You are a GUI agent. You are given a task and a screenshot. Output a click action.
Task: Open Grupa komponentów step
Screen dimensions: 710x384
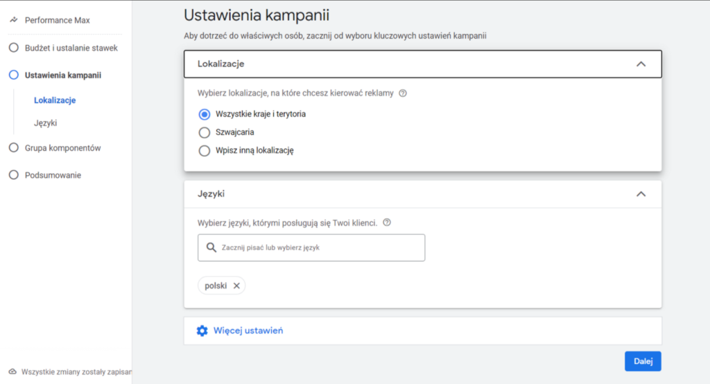[x=62, y=148]
